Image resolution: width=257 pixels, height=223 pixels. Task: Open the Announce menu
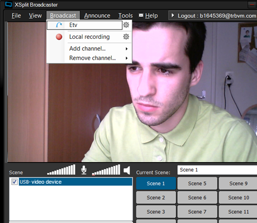point(97,16)
